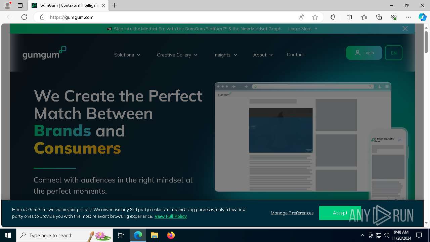Open View Full Policy link
Screen dimensions: 430x242
click(x=171, y=216)
